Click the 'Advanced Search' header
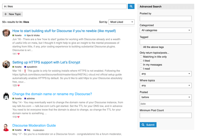 [151, 7]
